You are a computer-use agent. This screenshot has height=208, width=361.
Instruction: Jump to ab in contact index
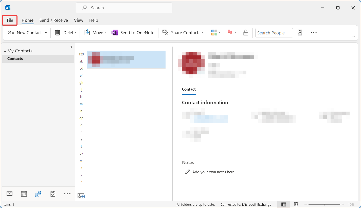[x=81, y=61]
